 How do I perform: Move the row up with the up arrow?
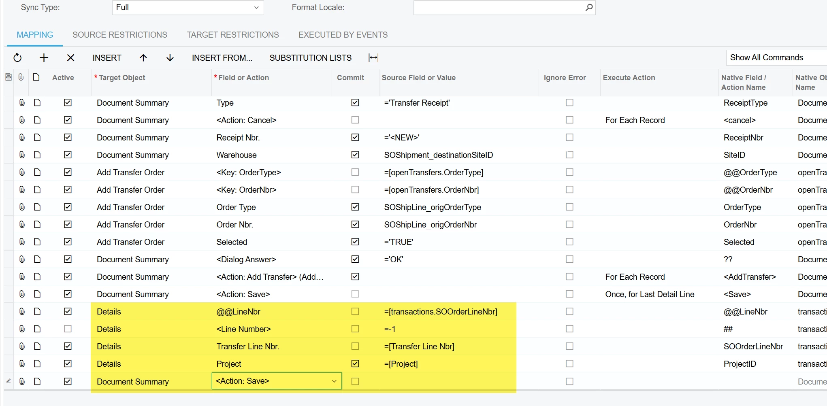[143, 58]
